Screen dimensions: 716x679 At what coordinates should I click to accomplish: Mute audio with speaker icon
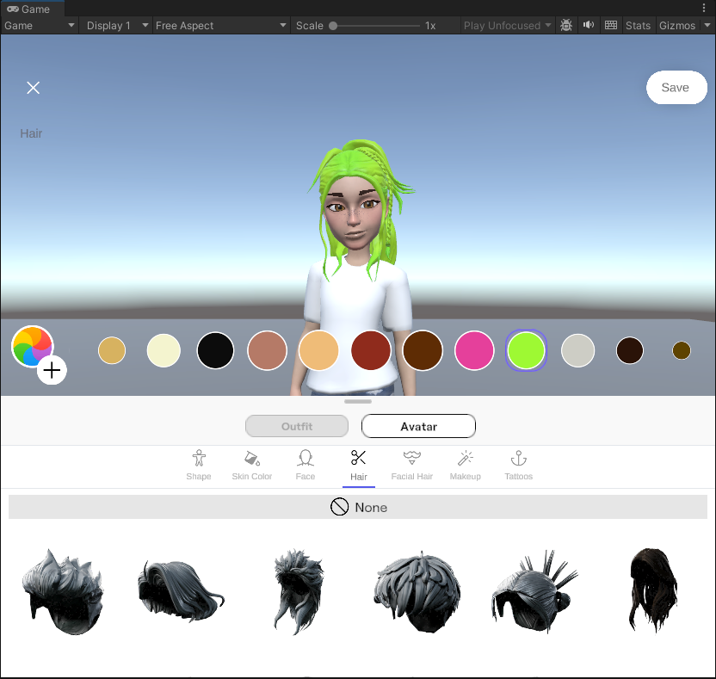click(589, 26)
